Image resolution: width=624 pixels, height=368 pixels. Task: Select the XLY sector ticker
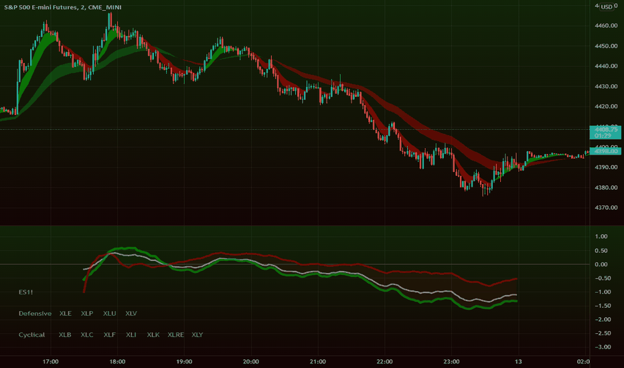click(198, 335)
